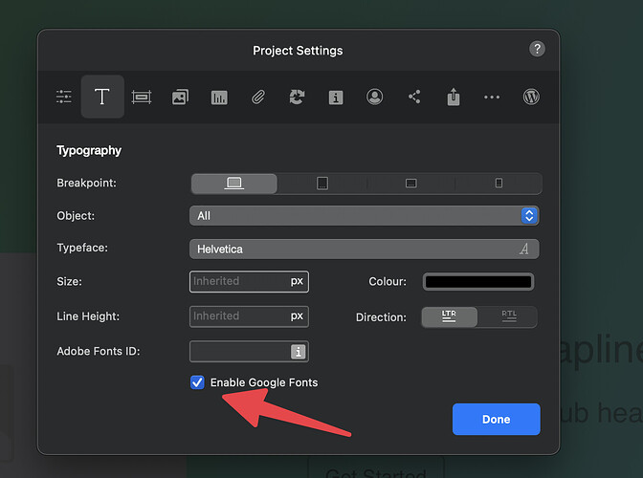The width and height of the screenshot is (643, 478).
Task: Open the user account profile tab
Action: (x=374, y=98)
